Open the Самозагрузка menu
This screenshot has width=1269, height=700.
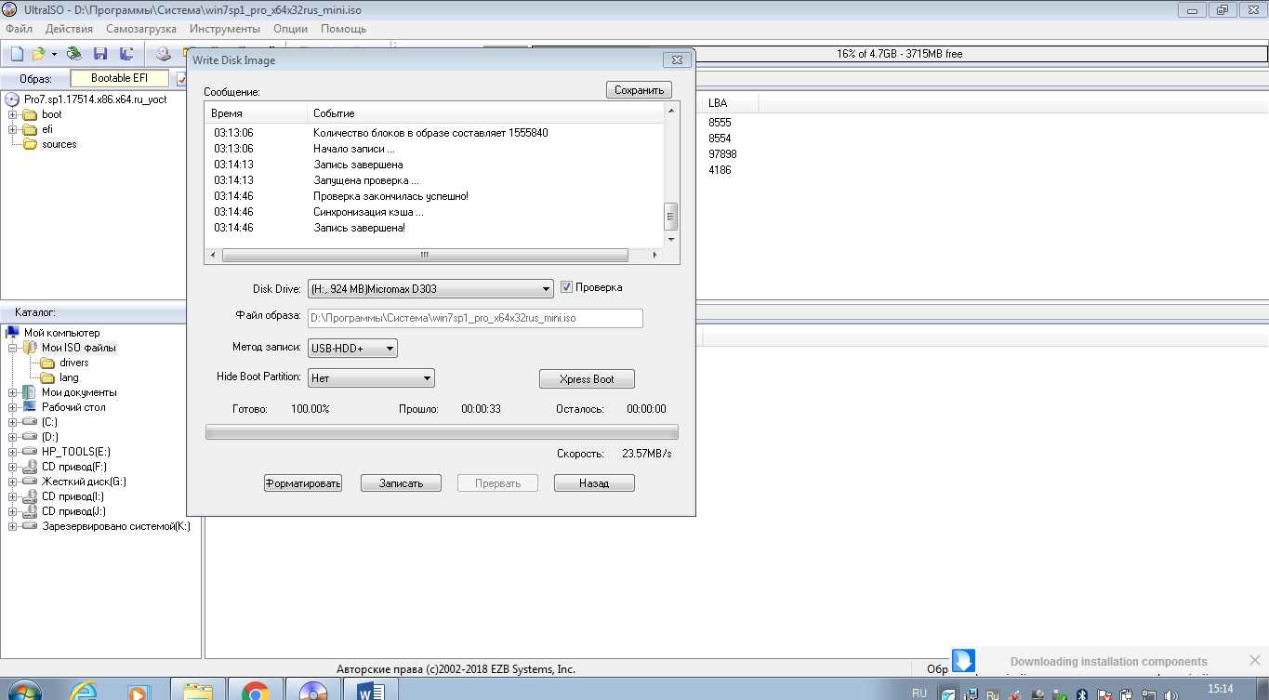141,29
